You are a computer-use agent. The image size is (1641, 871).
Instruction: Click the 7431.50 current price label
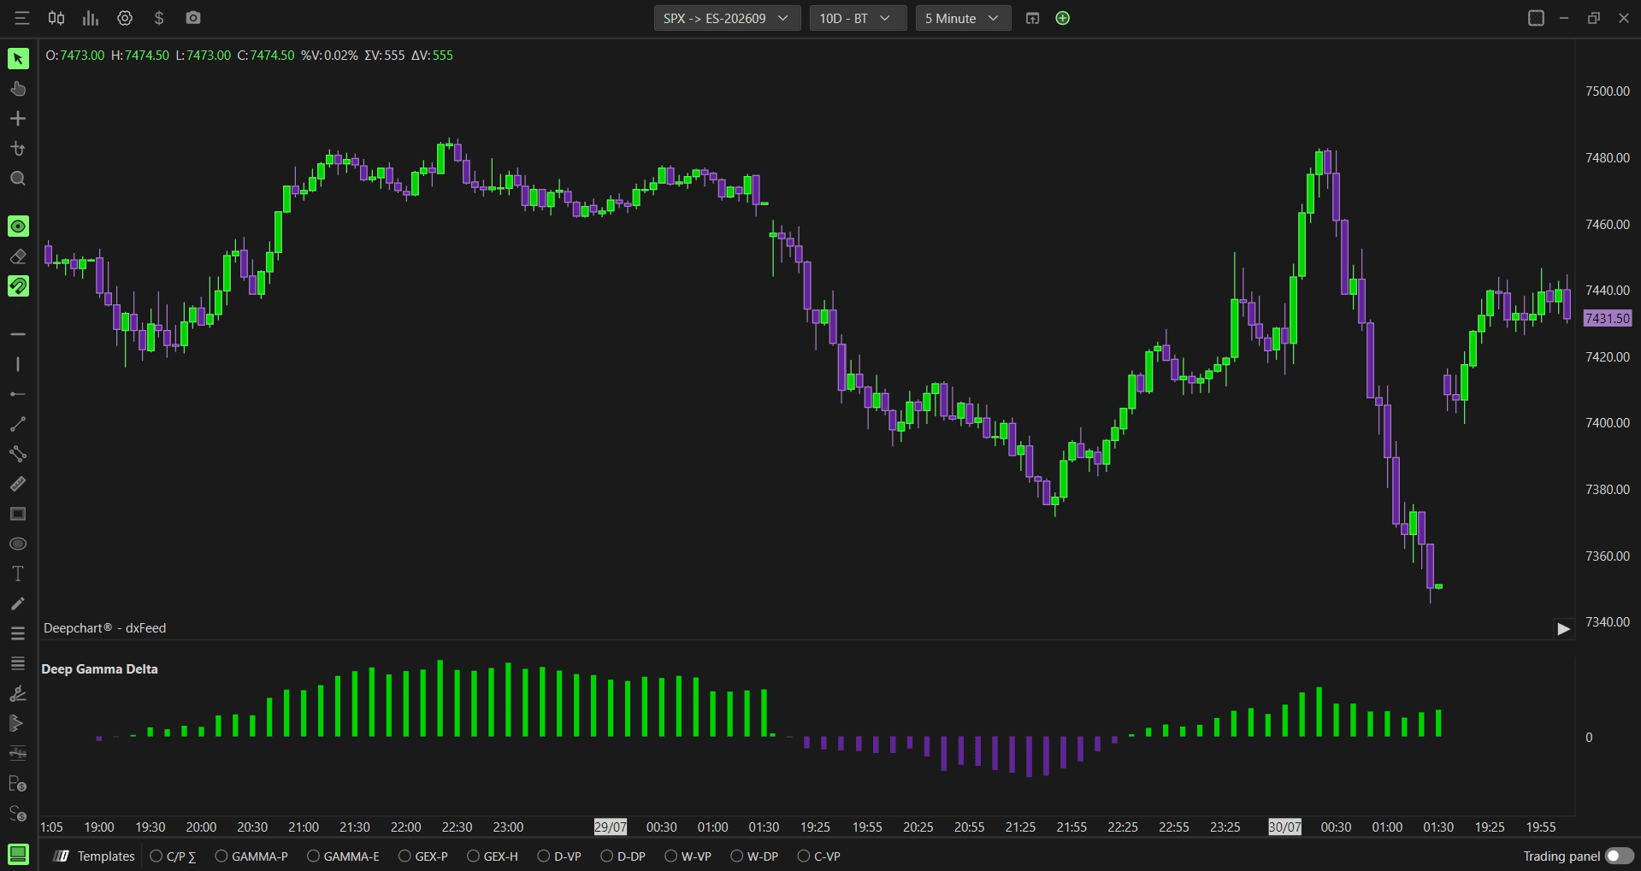[x=1608, y=318]
